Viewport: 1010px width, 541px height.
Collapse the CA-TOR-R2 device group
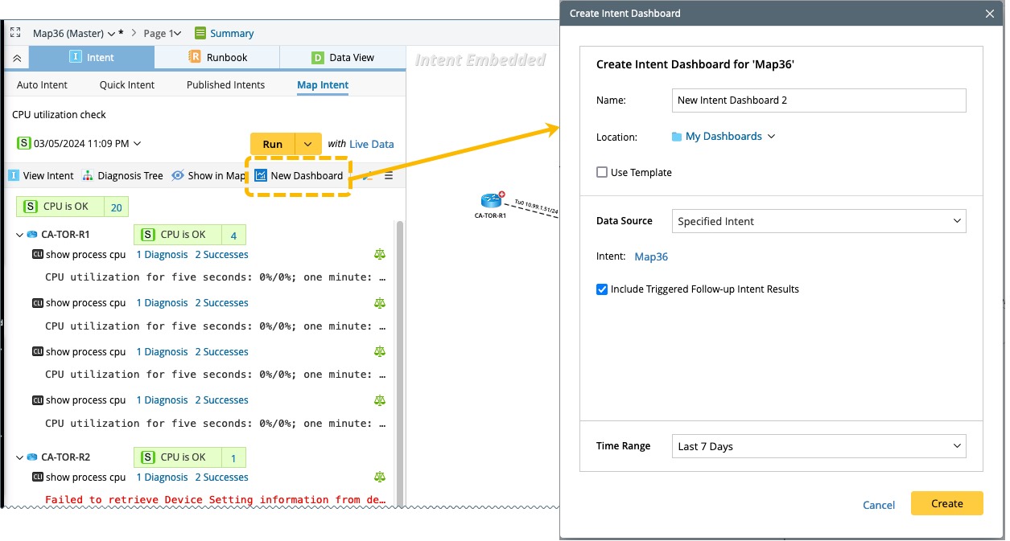[20, 457]
